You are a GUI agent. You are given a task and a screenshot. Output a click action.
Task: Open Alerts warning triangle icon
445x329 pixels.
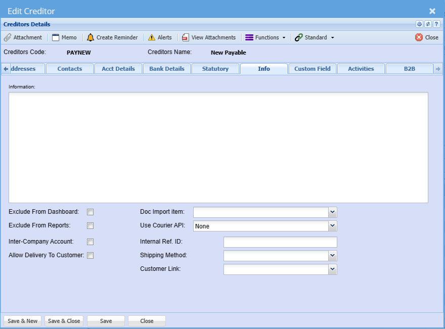152,37
